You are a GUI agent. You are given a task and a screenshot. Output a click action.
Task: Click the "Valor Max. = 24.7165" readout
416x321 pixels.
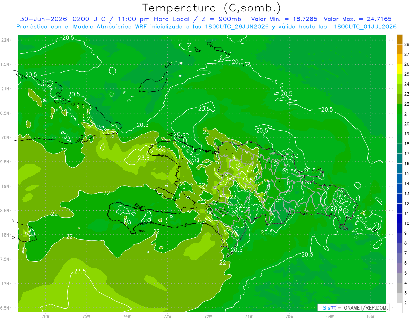pyautogui.click(x=358, y=19)
